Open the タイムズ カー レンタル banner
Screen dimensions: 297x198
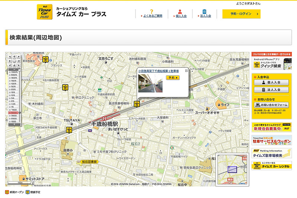(272, 166)
